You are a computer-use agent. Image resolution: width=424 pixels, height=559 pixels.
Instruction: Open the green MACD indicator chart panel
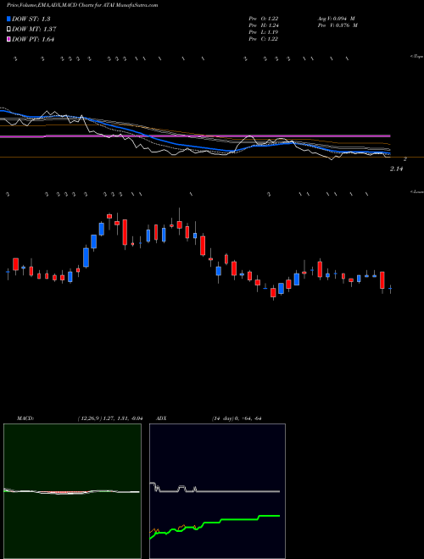coord(72,491)
